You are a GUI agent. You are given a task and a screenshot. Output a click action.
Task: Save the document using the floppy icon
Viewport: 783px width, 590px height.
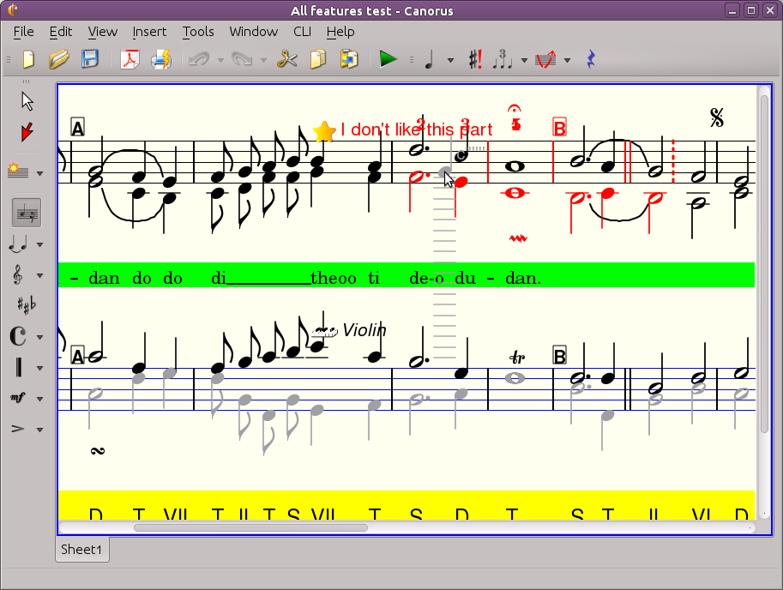point(90,59)
